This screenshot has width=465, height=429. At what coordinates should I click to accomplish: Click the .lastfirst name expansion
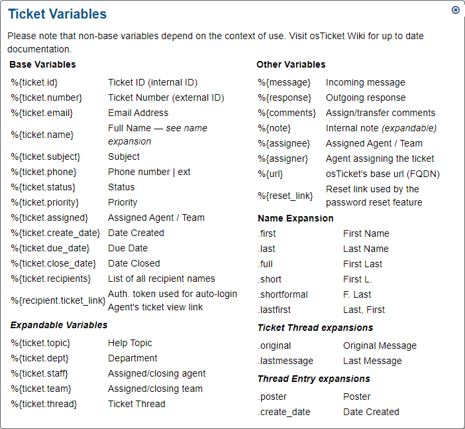pos(275,310)
